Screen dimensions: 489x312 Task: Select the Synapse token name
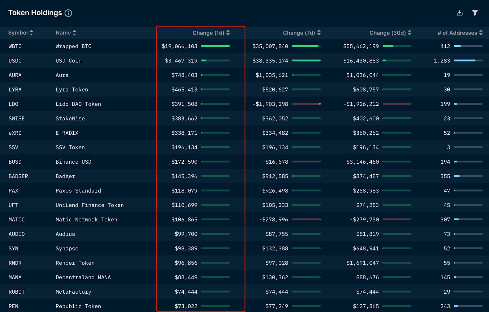pos(67,248)
